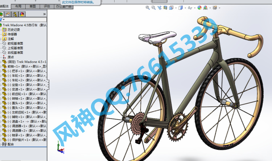Select the 右视基准面 plane

(15, 53)
